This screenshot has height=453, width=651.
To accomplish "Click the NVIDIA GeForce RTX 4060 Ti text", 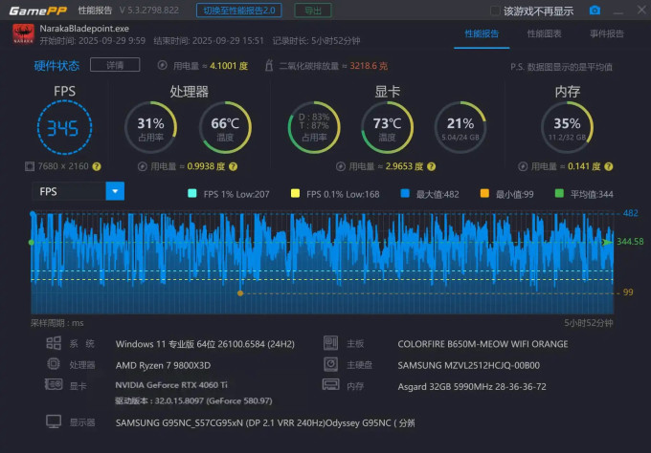I will coord(171,385).
